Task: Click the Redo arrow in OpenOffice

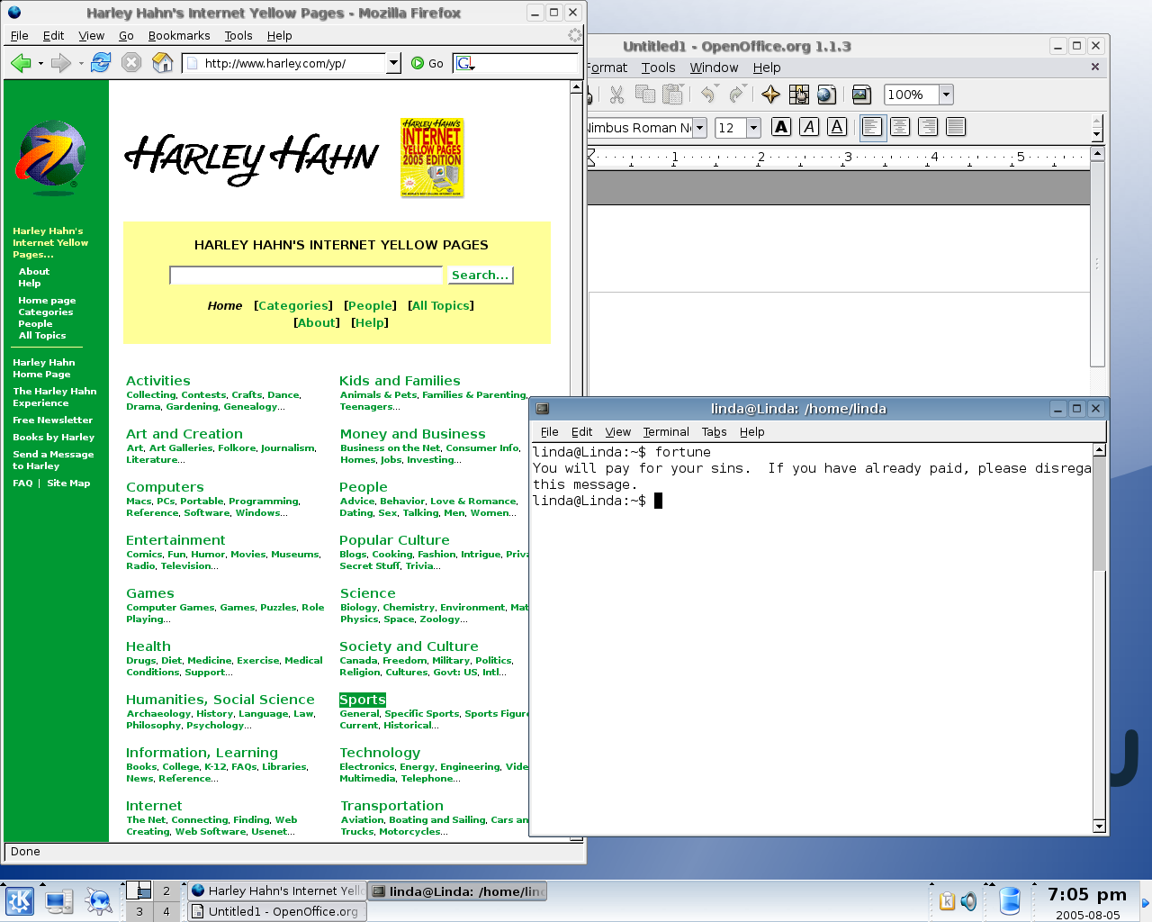Action: click(x=737, y=95)
